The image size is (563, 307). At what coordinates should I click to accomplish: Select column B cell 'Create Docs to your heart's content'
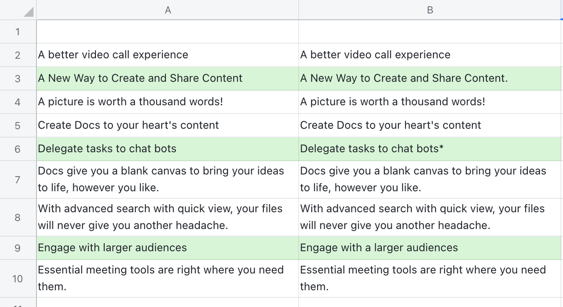(390, 125)
